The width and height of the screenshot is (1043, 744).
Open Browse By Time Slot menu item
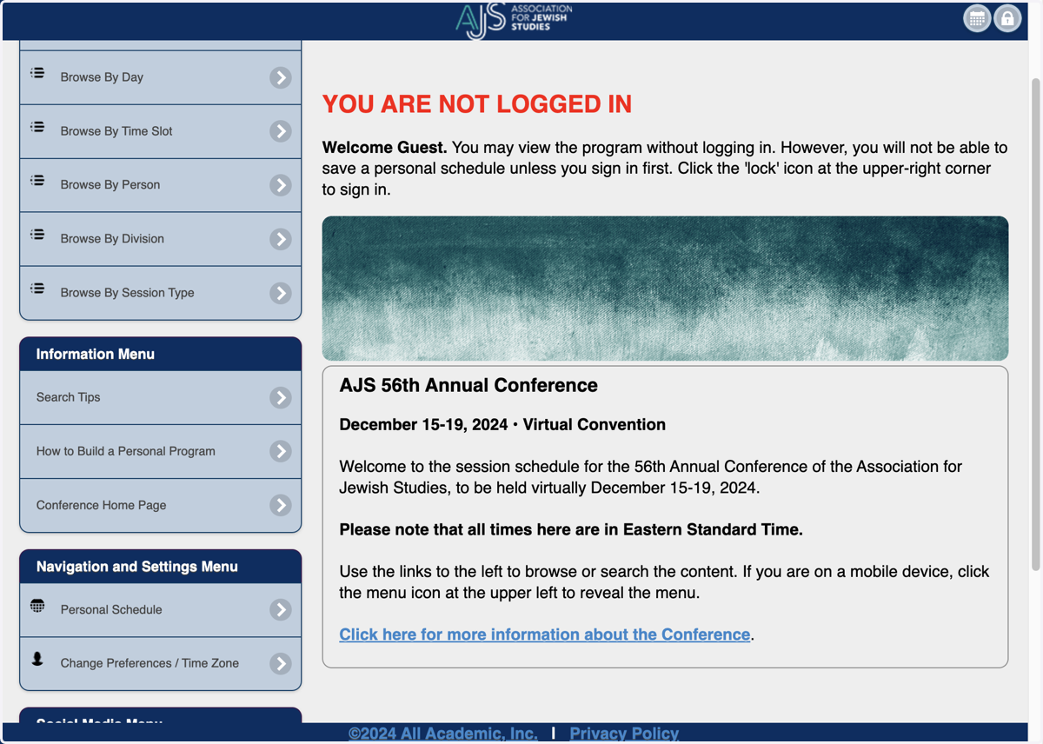(x=161, y=131)
